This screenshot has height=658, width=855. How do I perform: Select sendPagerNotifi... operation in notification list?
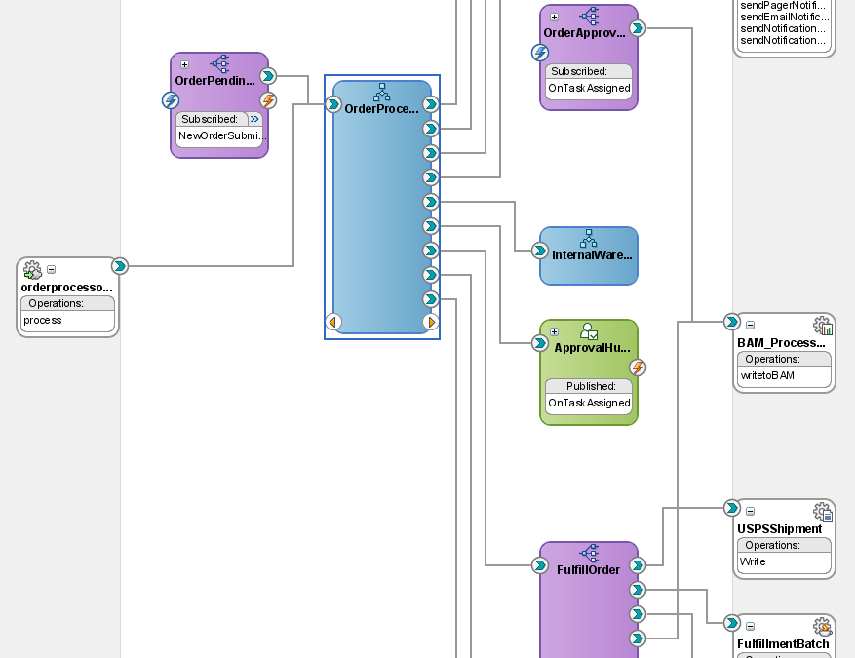click(783, 6)
